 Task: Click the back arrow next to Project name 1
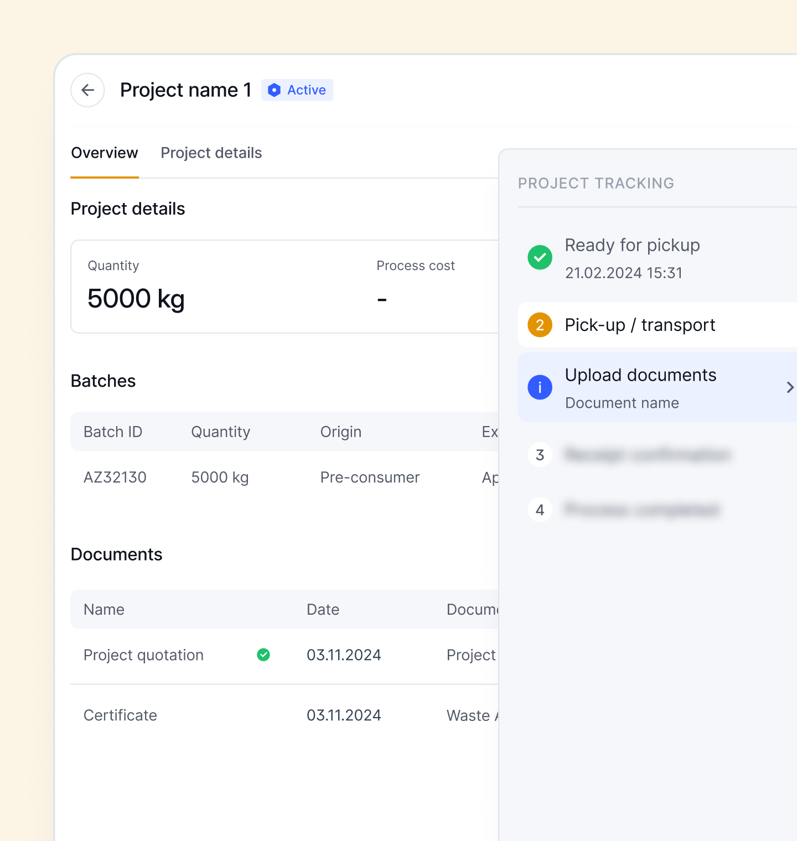(x=87, y=90)
